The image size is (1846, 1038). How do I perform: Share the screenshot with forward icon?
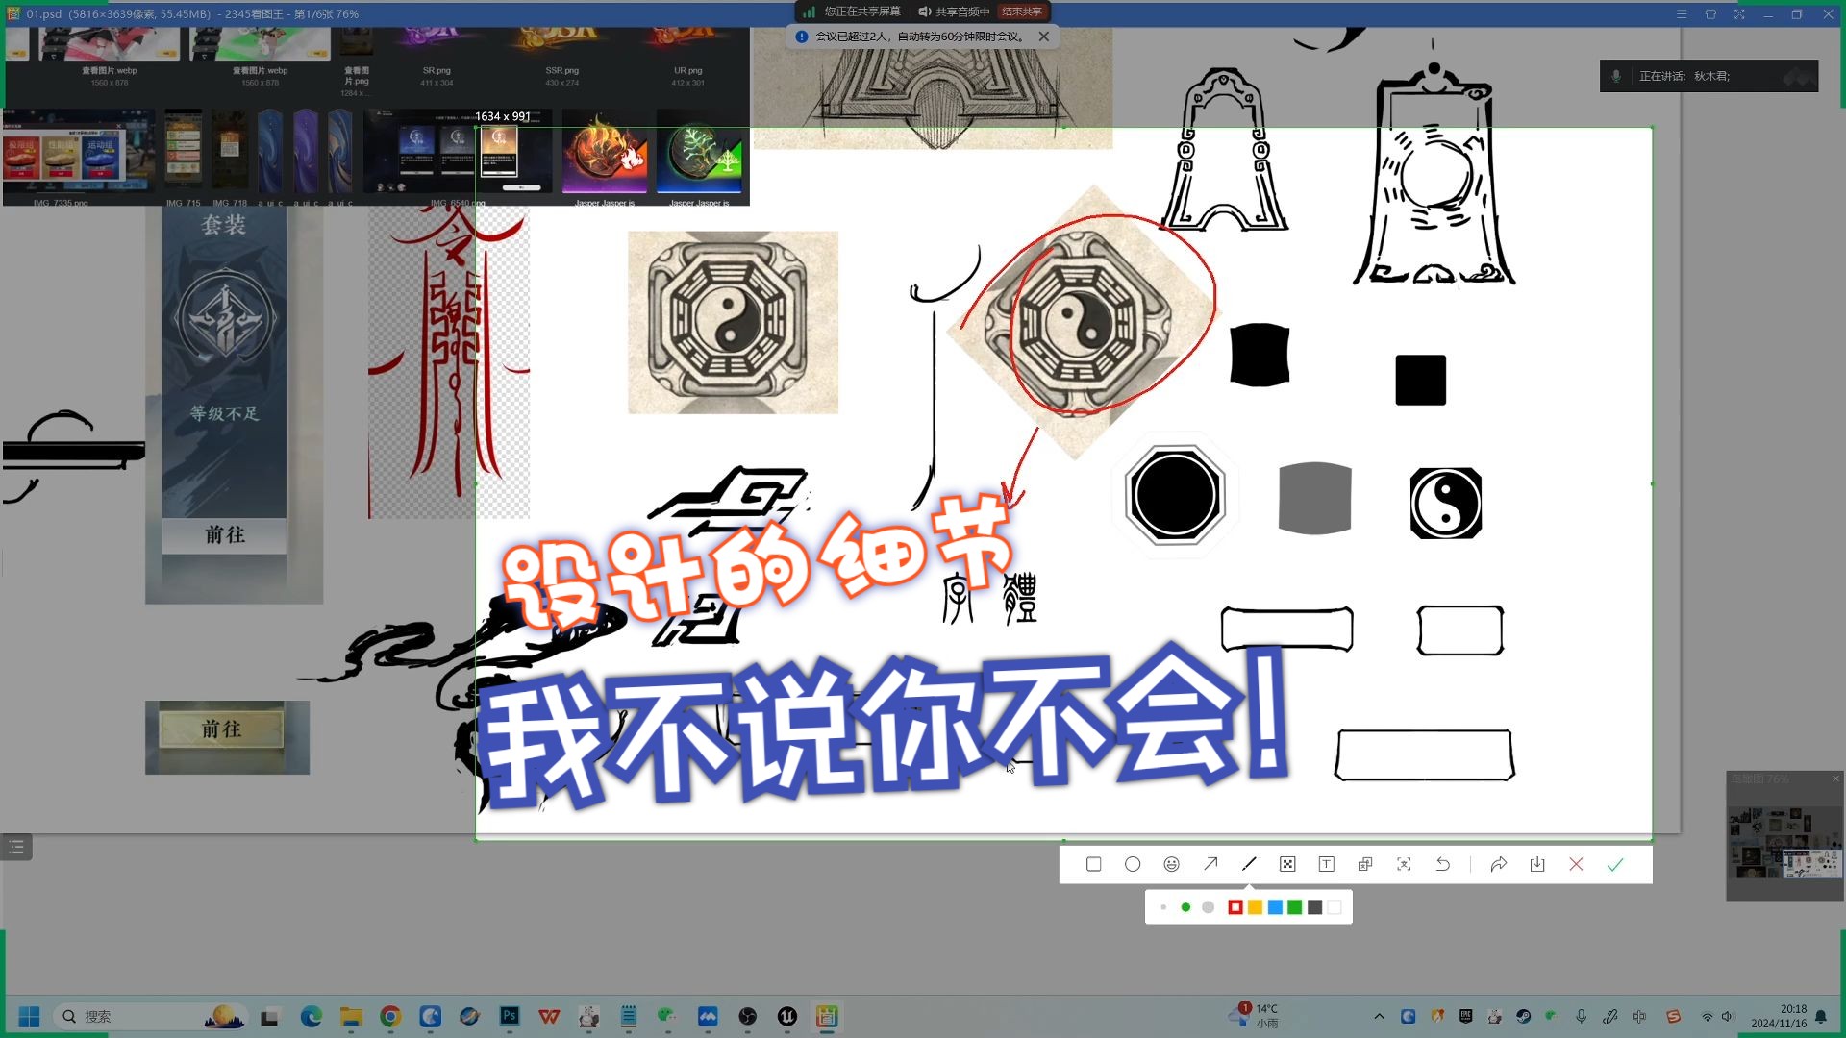(x=1498, y=864)
